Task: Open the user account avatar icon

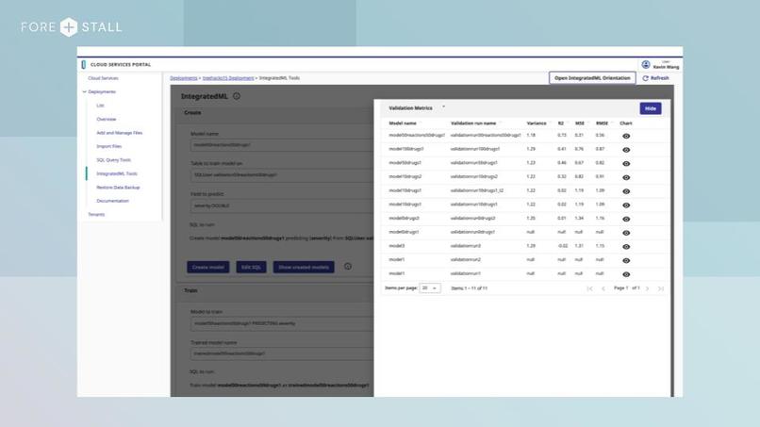Action: [x=646, y=64]
